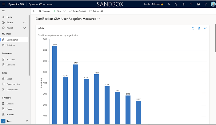Click the Dashboards icon in sidebar
Viewport: 216px width, 125px height.
tap(3, 40)
